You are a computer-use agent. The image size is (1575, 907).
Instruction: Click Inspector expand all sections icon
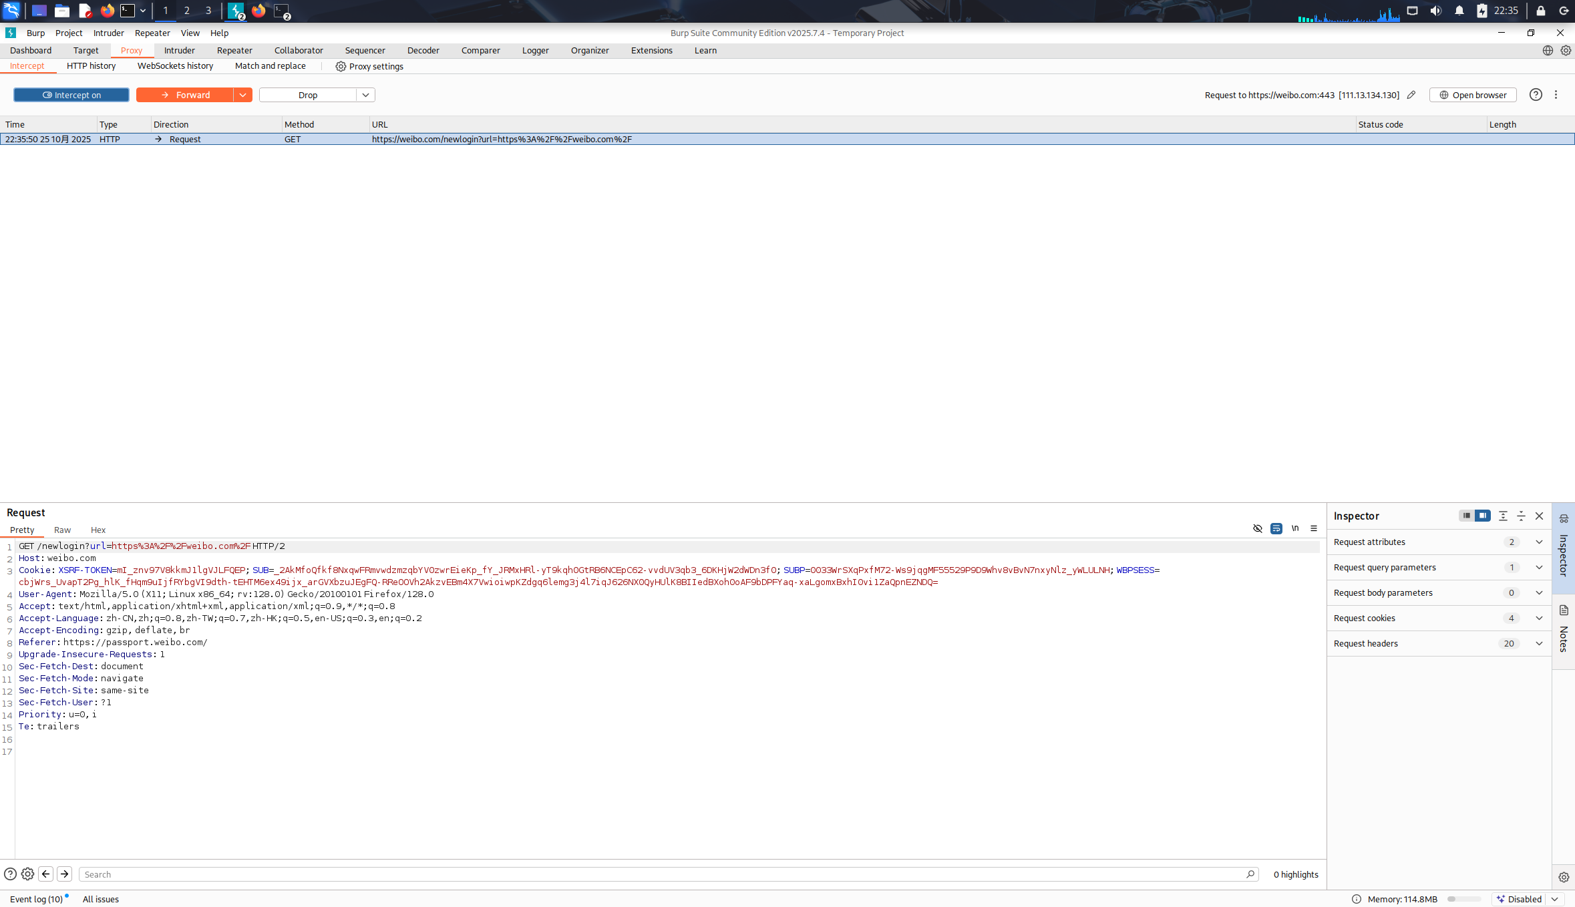(1503, 516)
